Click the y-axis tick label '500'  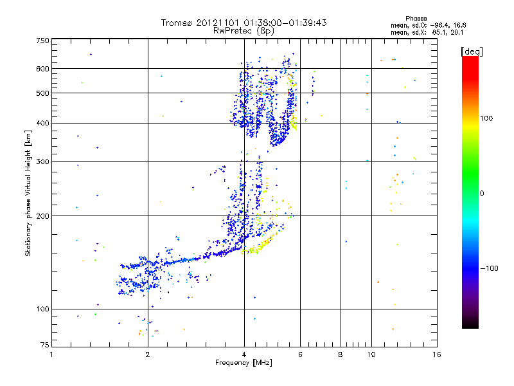[x=43, y=93]
